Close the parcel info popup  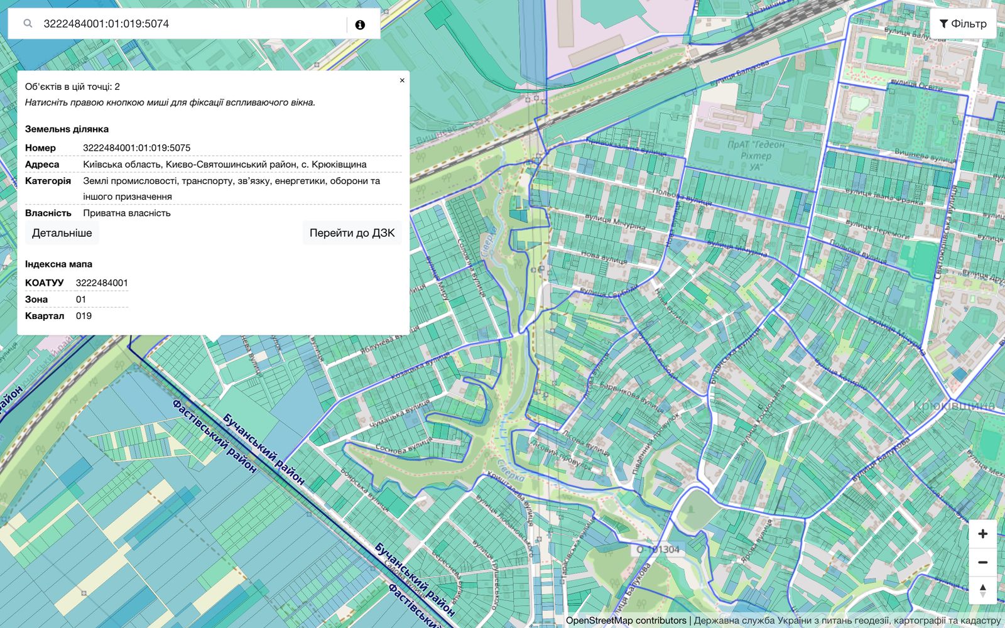point(402,80)
